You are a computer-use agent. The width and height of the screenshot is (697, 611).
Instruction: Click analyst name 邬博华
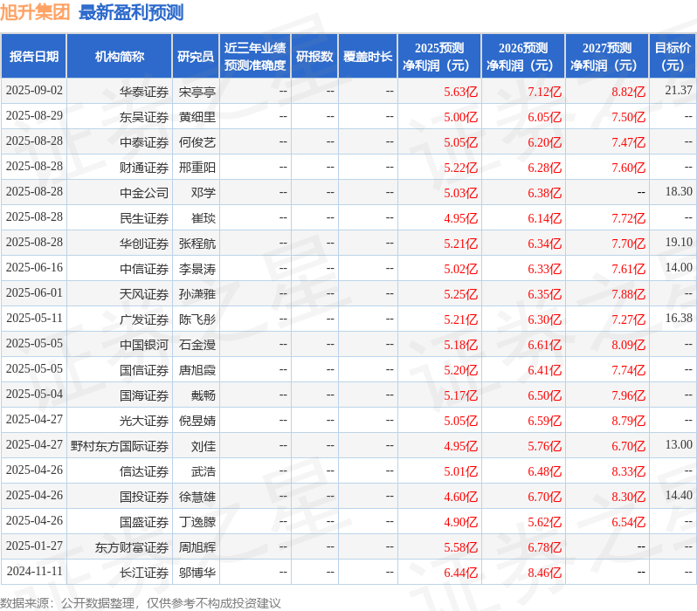coord(197,573)
